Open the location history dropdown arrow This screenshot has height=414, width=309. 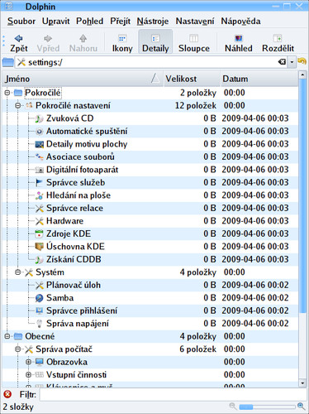[x=292, y=62]
